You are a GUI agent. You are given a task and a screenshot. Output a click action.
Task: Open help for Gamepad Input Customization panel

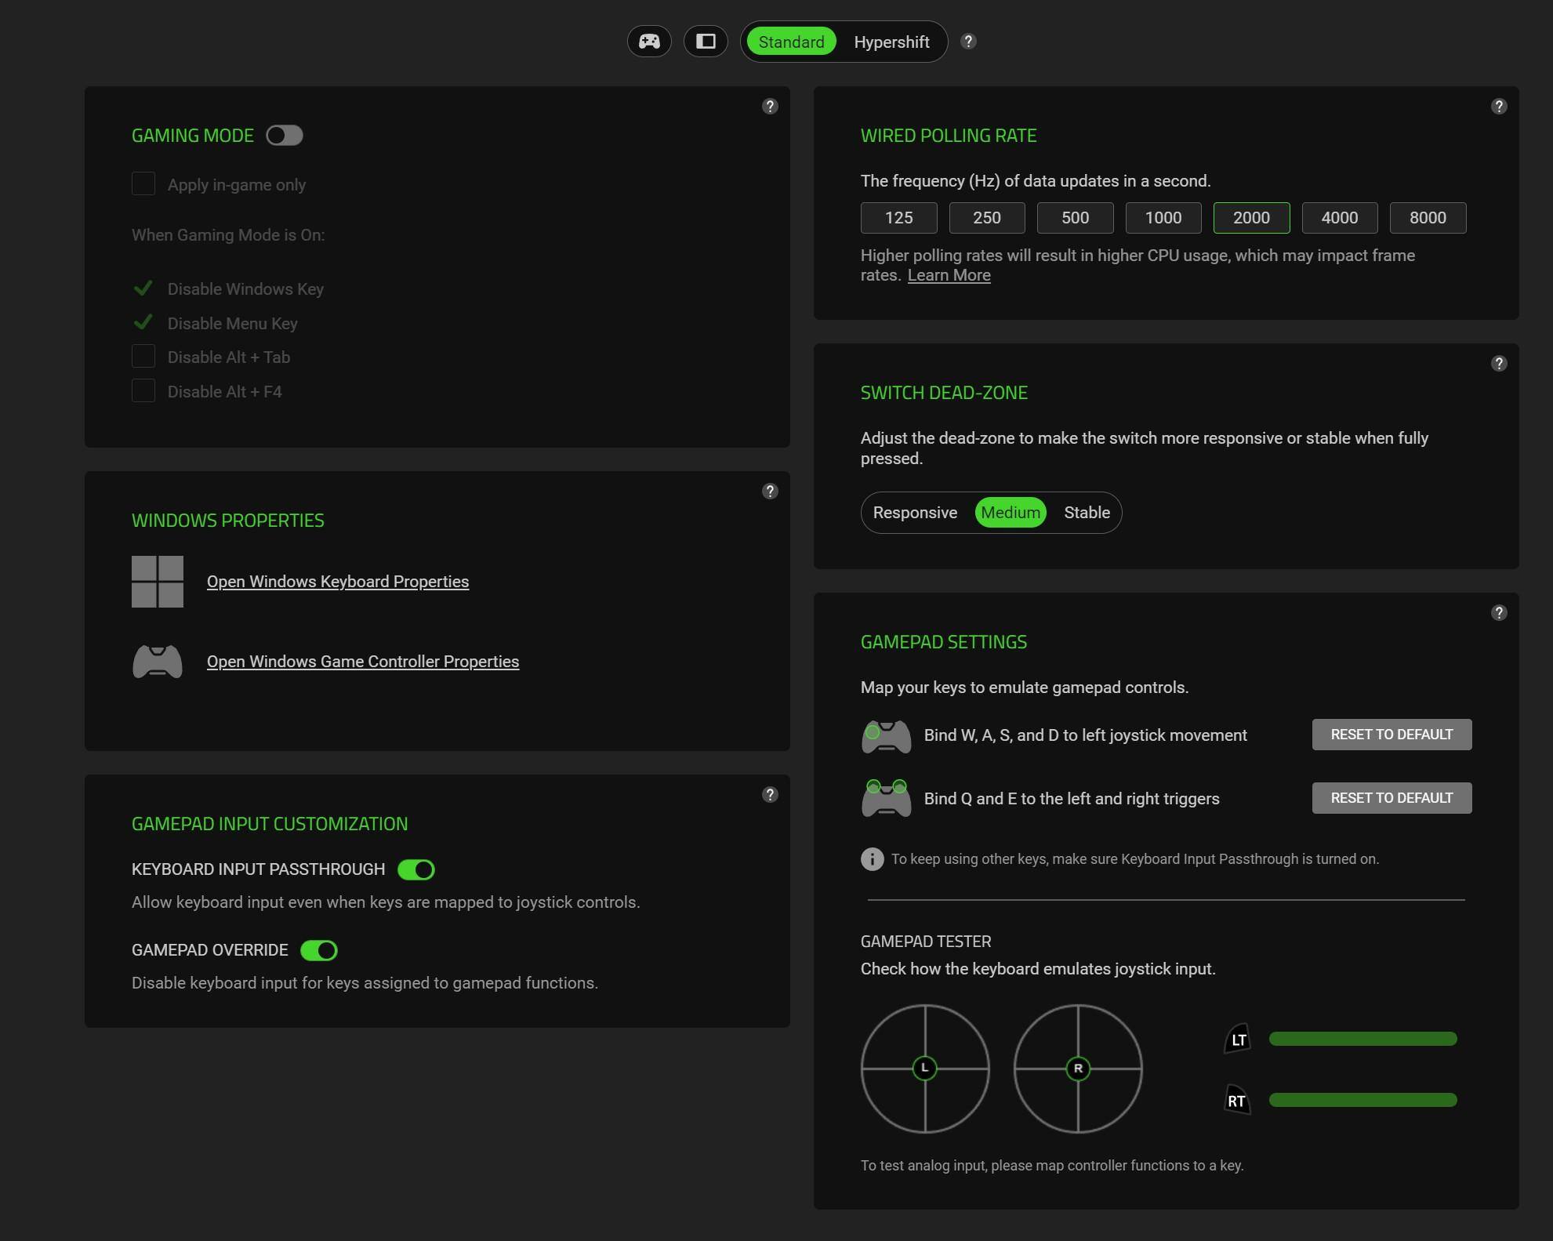[770, 795]
